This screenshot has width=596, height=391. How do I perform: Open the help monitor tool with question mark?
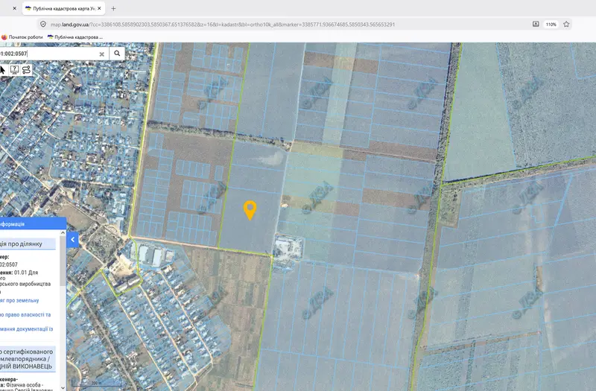click(14, 69)
